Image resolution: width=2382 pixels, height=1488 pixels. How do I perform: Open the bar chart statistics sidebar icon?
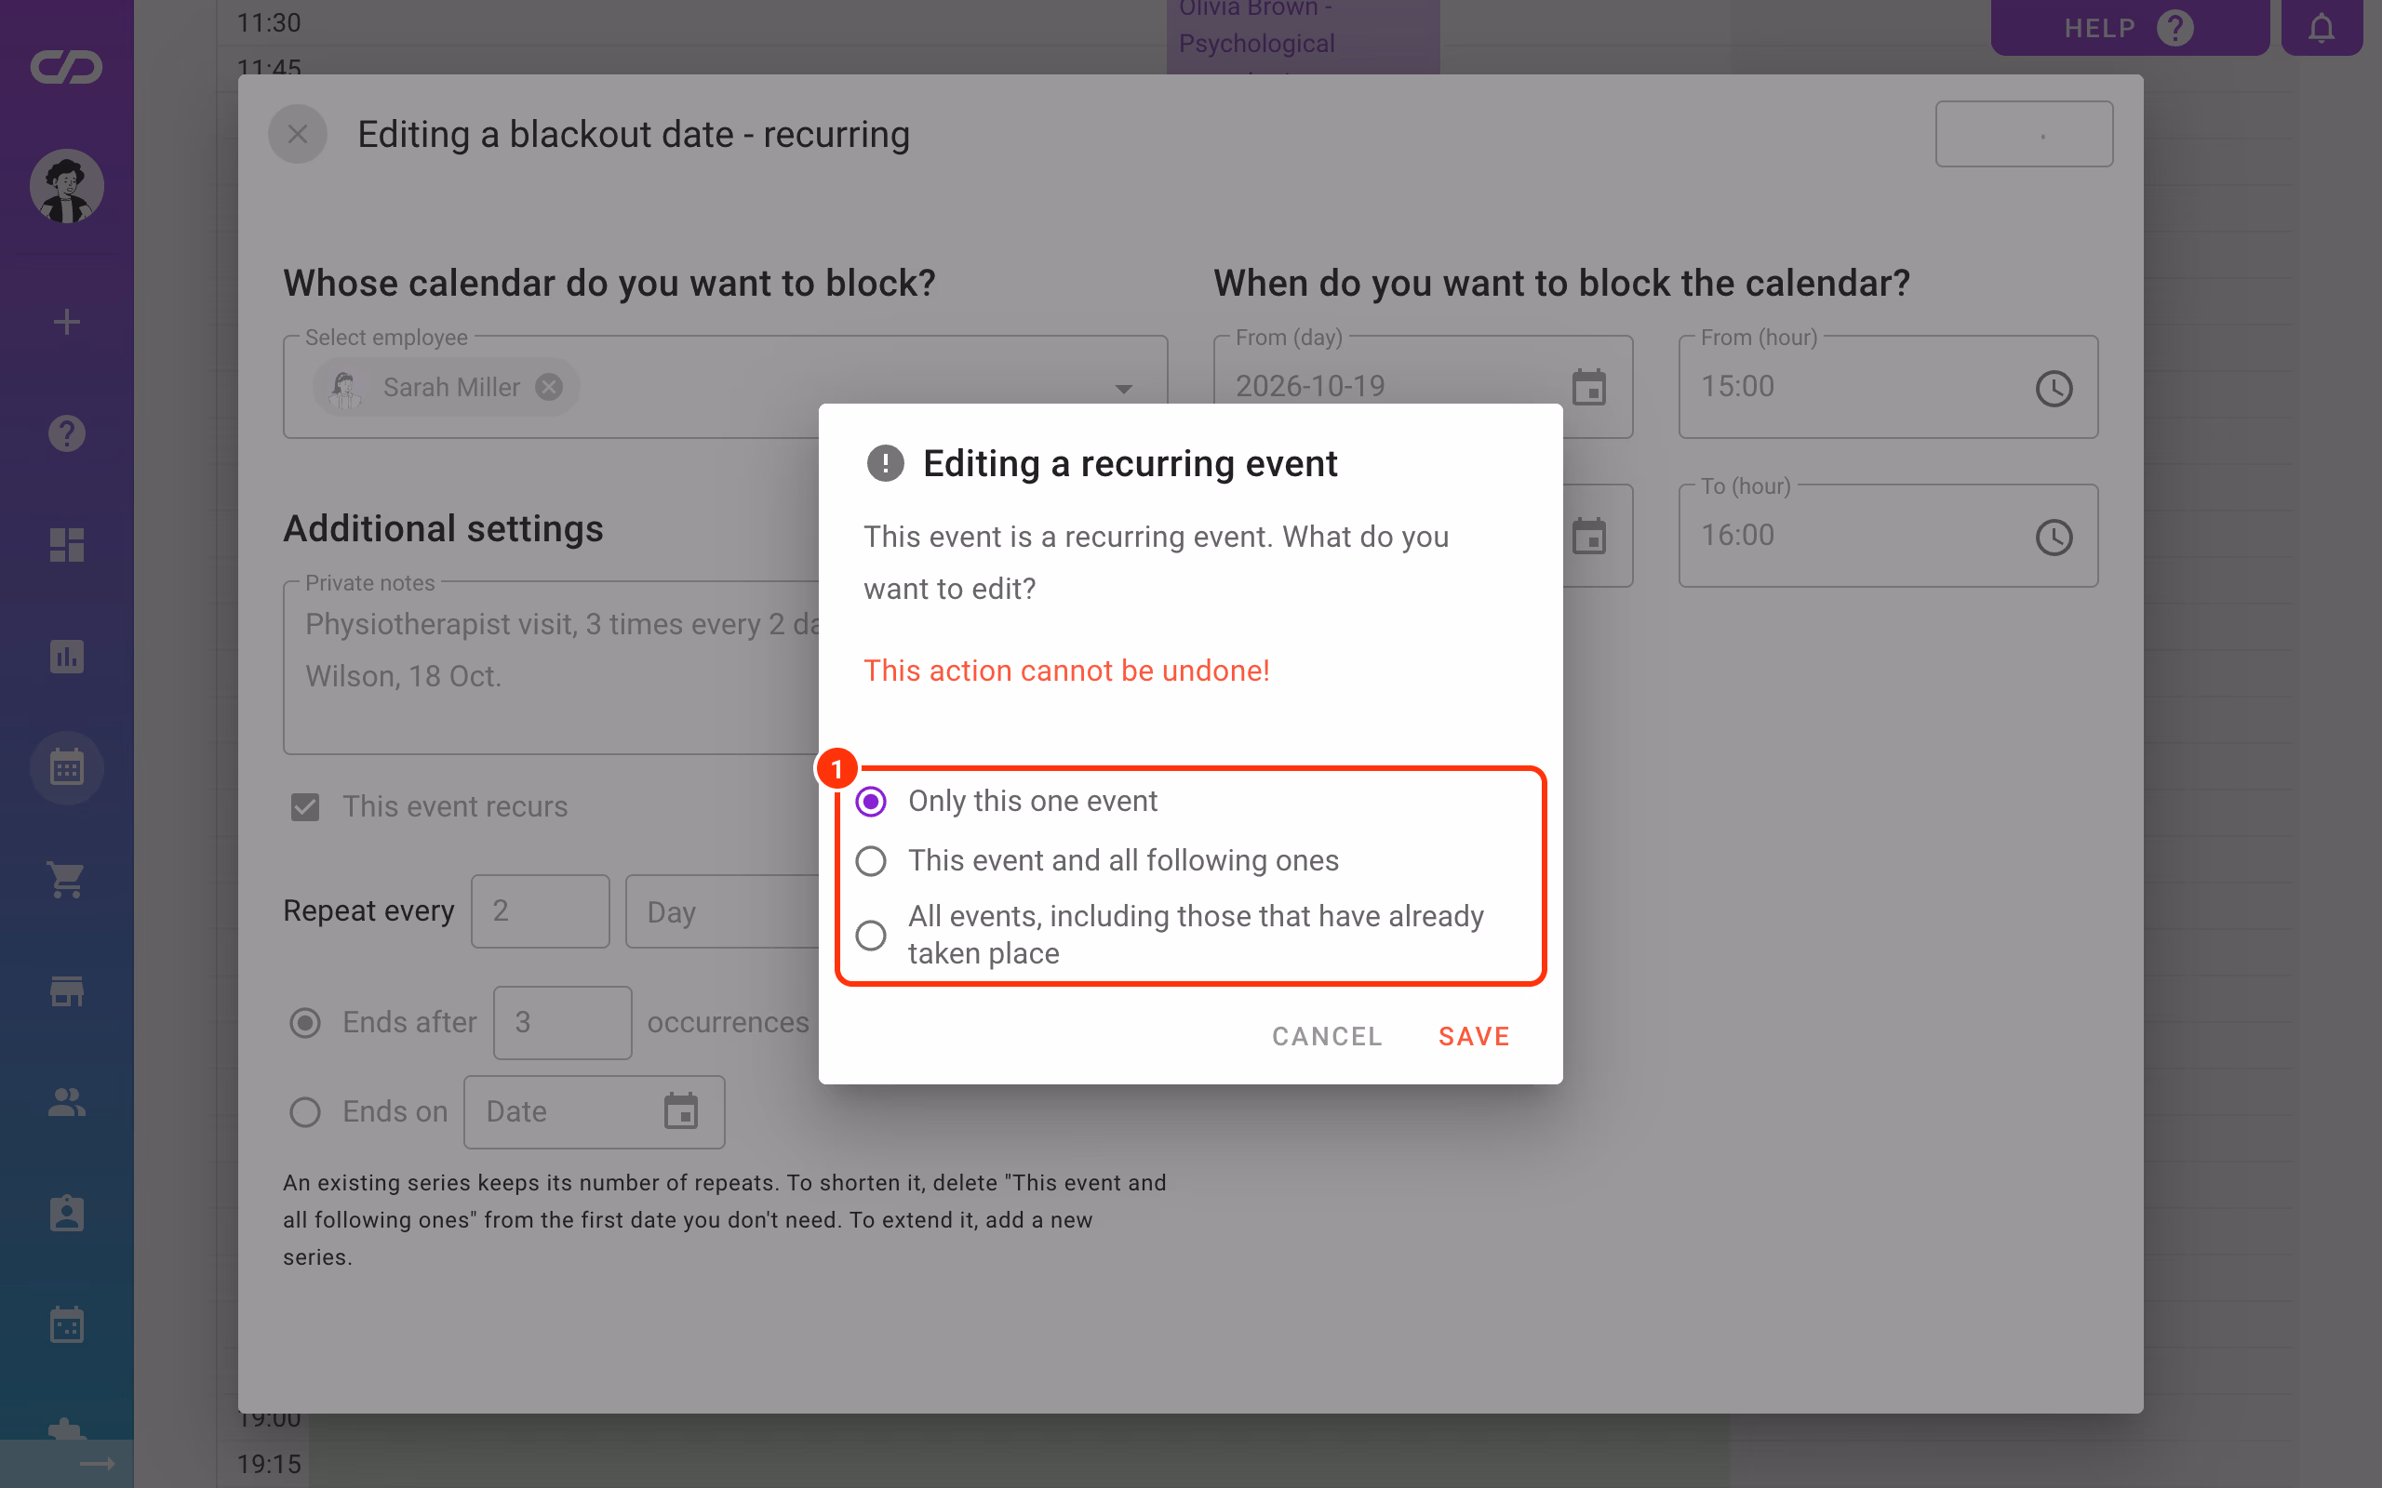66,657
